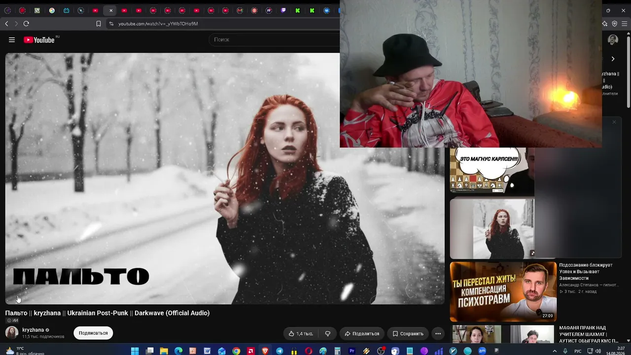Like the video with 1,4 тыс. likes
Image resolution: width=631 pixels, height=355 pixels.
(x=301, y=334)
